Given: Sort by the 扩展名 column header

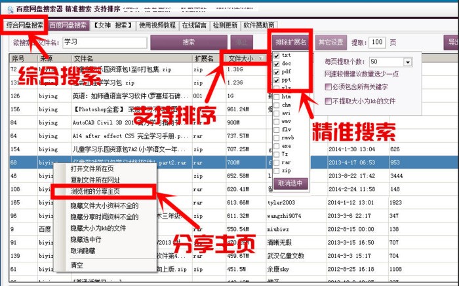Looking at the screenshot, I should (x=209, y=59).
